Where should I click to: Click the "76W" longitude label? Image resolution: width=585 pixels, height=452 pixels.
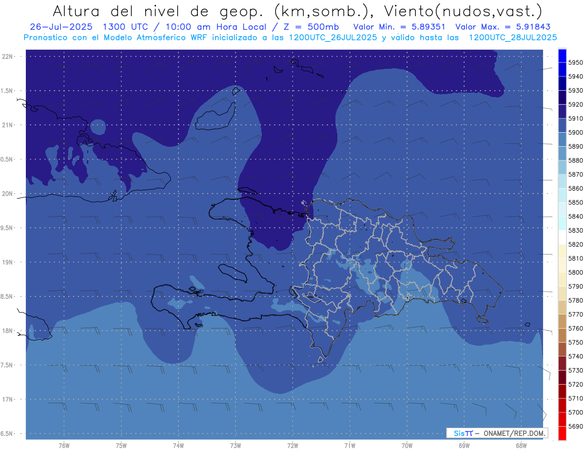tap(64, 445)
